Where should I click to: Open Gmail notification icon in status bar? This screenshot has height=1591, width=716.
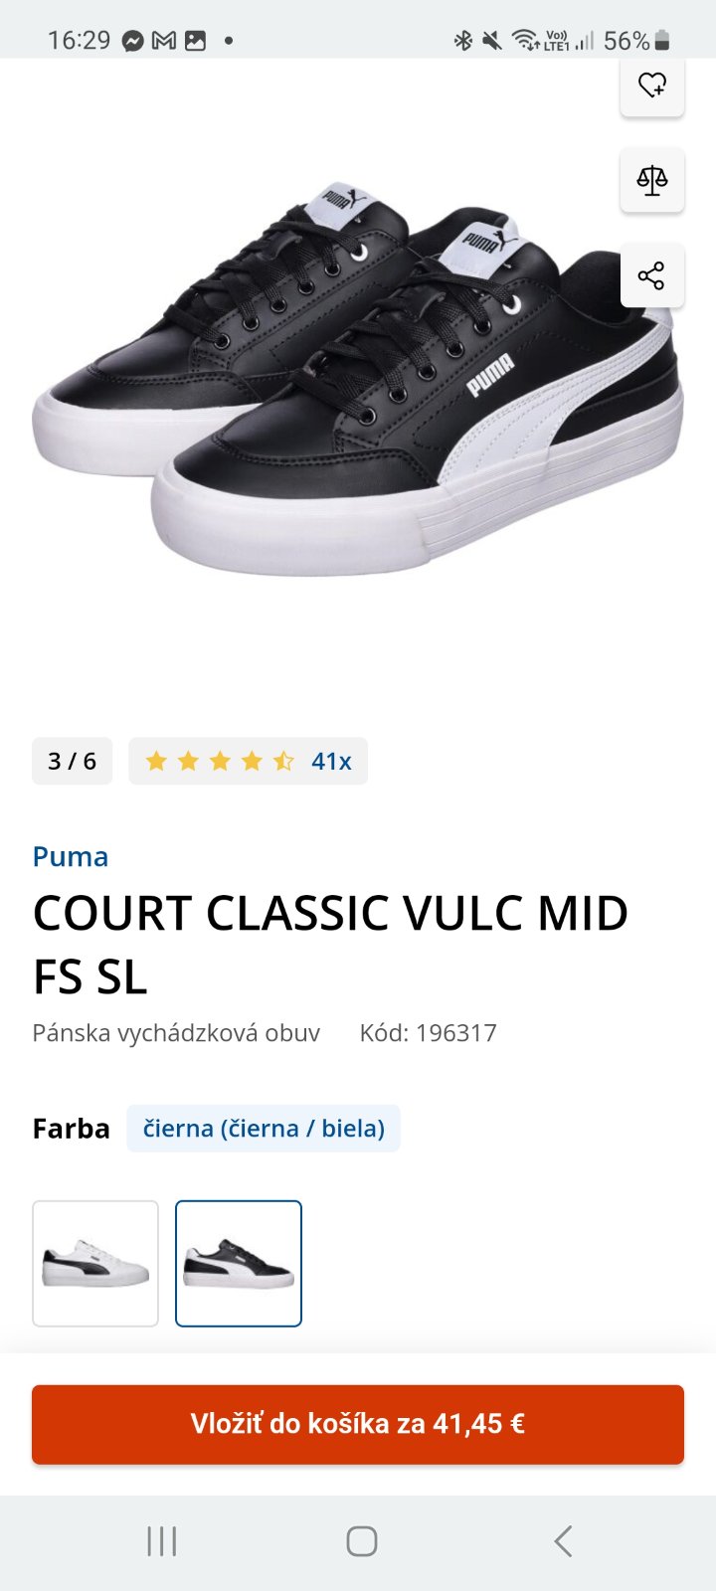[x=164, y=41]
